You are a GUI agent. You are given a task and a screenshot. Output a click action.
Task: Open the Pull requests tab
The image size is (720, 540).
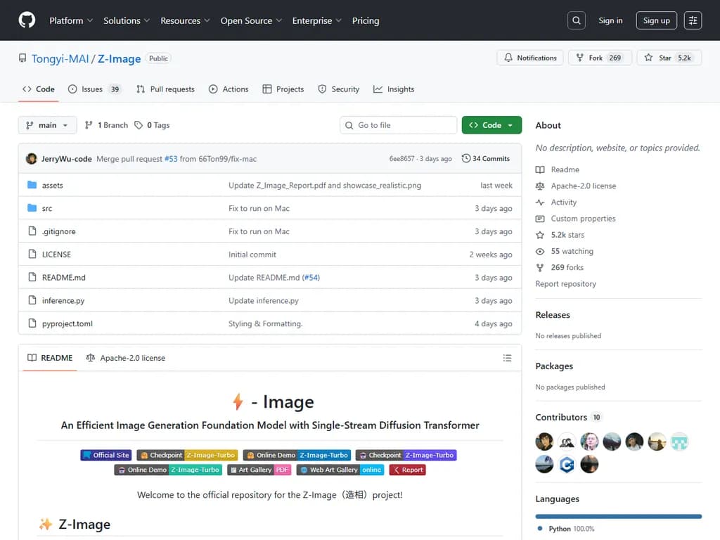pyautogui.click(x=166, y=89)
